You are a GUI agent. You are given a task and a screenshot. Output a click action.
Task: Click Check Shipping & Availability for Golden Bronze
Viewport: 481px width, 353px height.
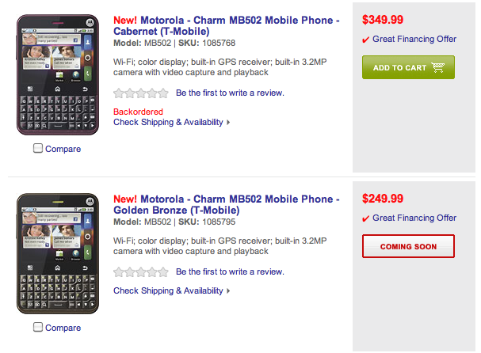(x=168, y=290)
